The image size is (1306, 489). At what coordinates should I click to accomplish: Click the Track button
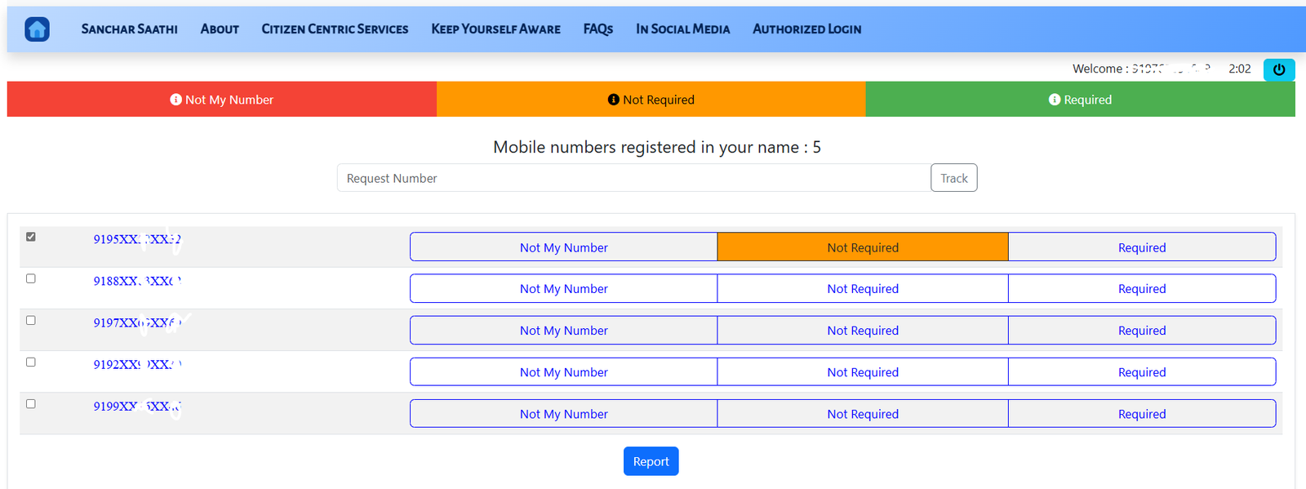tap(953, 178)
